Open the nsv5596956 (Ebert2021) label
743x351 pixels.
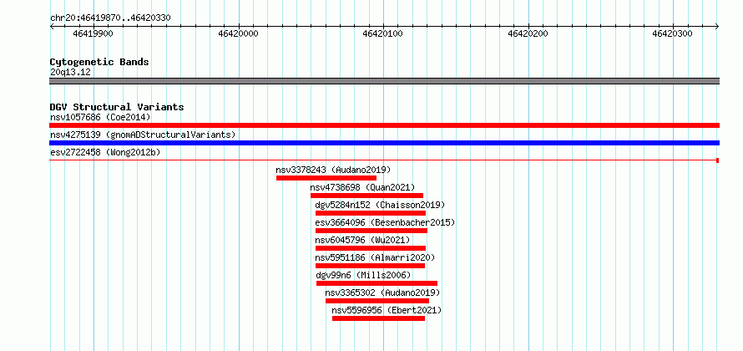(387, 310)
